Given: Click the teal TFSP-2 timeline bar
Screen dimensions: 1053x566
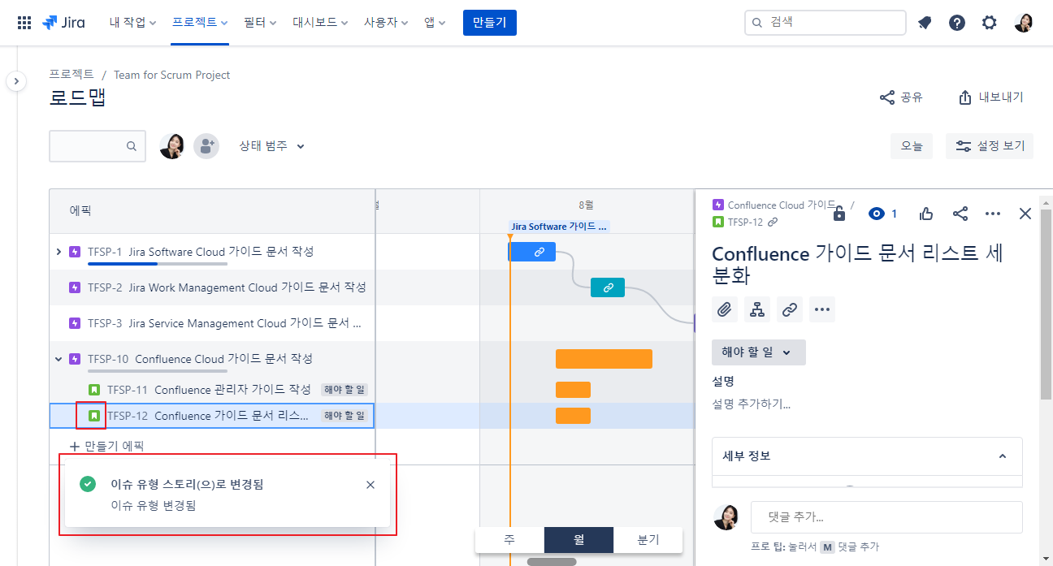Looking at the screenshot, I should coord(608,287).
